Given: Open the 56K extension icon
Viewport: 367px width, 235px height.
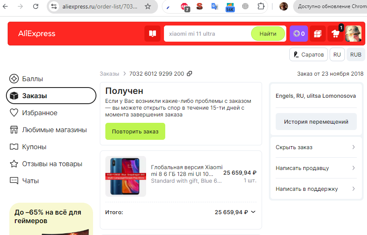Looking at the screenshot, I should (230, 7).
